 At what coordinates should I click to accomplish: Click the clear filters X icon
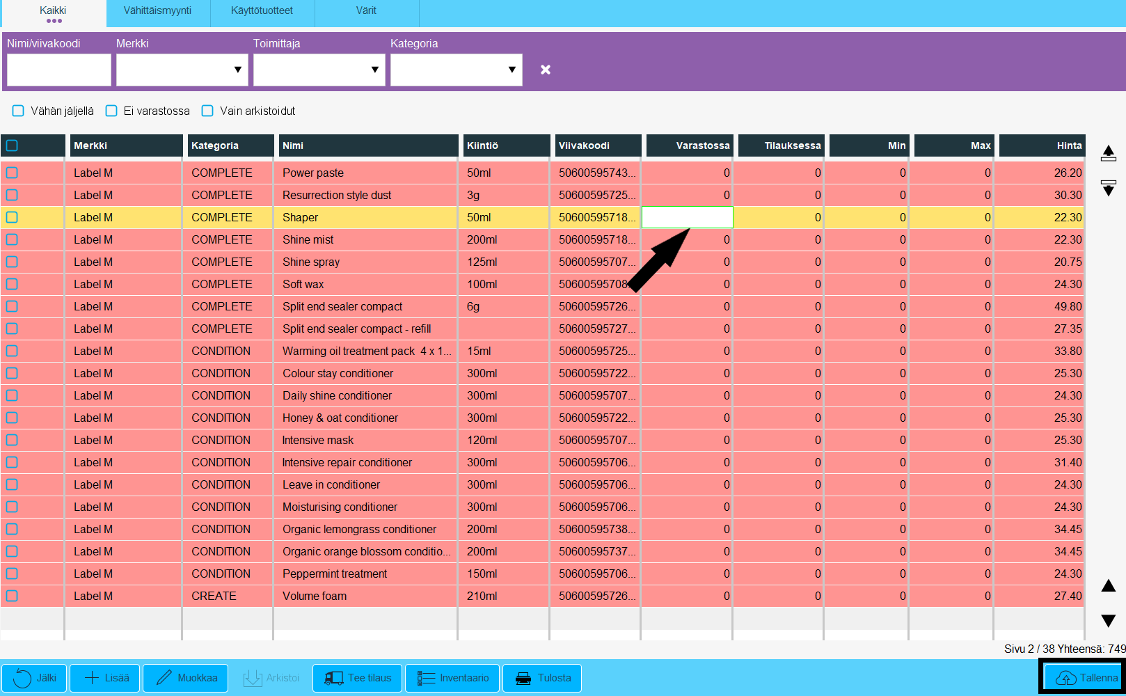click(x=546, y=70)
